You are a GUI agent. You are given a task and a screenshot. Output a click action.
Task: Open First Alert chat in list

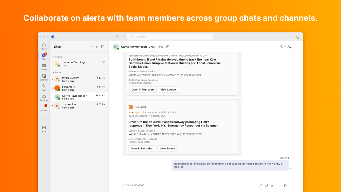coord(80,88)
